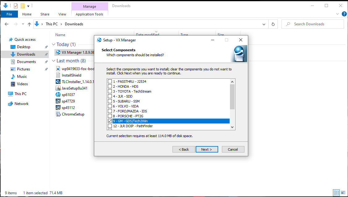Tick the TOYOTA - TechStream checkbox
The height and width of the screenshot is (197, 348).
(x=110, y=91)
